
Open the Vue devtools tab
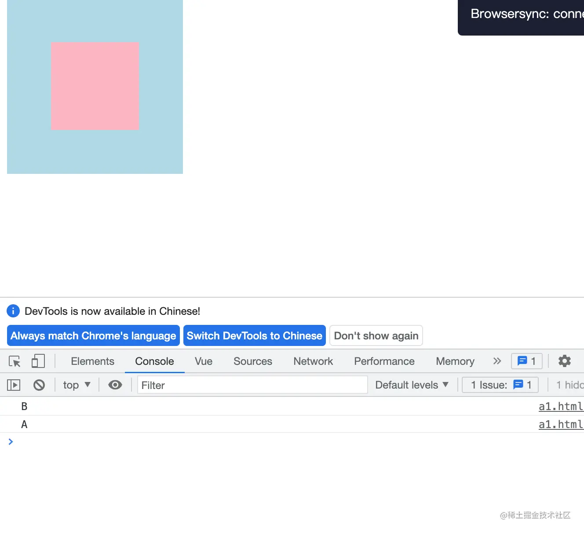point(204,361)
